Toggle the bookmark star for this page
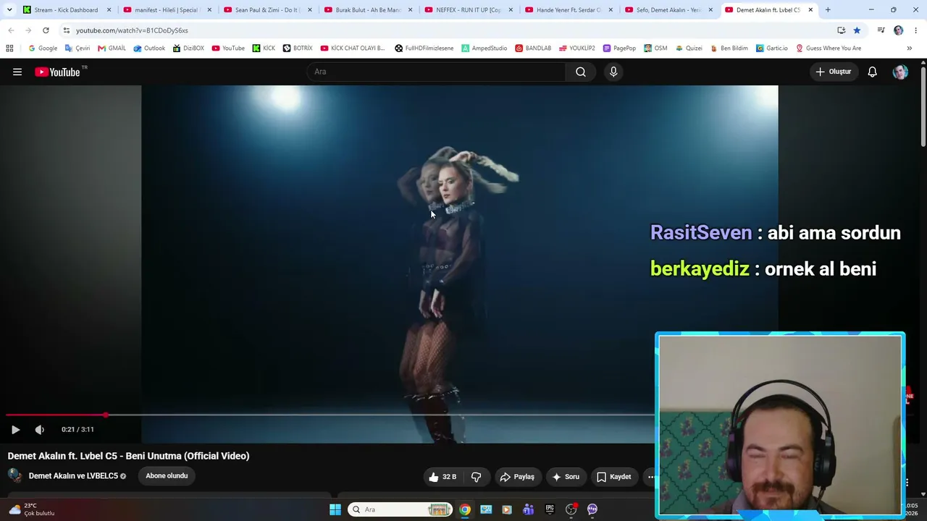The width and height of the screenshot is (927, 521). tap(857, 30)
